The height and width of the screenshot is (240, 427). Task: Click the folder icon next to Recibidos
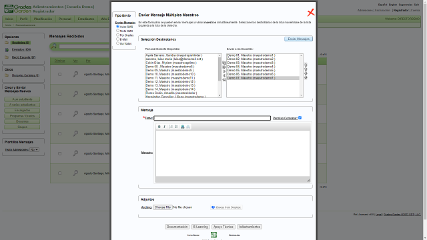click(x=7, y=43)
